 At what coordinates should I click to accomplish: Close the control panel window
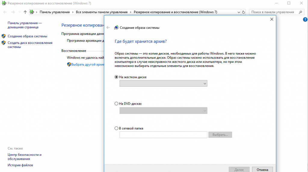(301, 3)
